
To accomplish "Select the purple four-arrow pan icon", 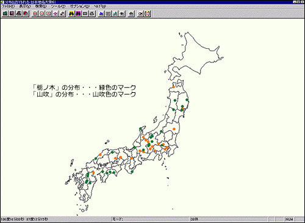I will click(x=56, y=13).
